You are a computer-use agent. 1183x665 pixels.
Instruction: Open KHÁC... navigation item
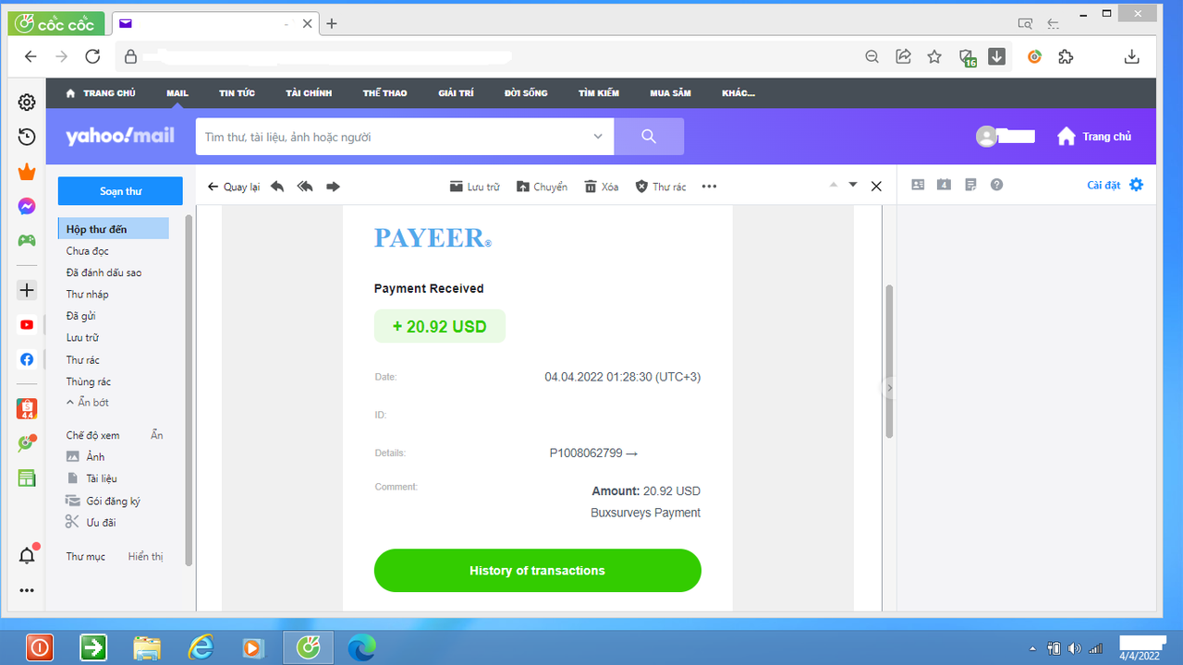click(738, 93)
